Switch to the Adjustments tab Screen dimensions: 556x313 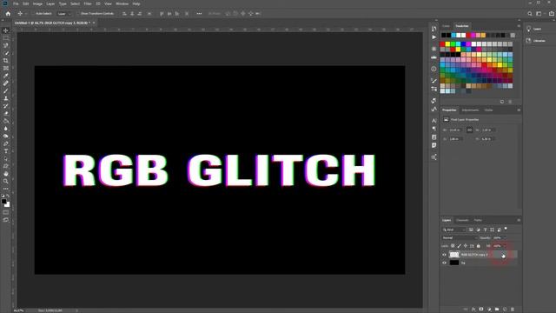(x=470, y=110)
